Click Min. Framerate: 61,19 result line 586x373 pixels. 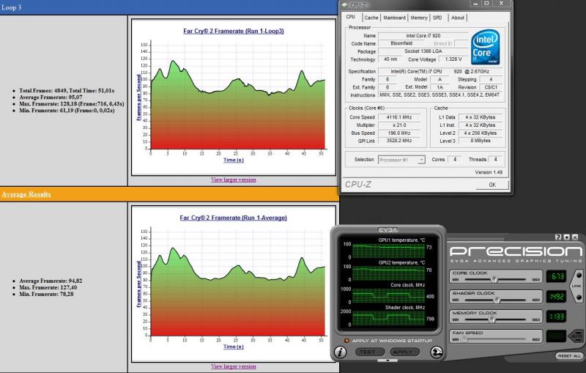click(67, 111)
